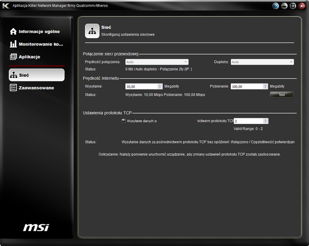Click the Aplikacje list icon
Viewport: 309px width, 246px height.
(13, 56)
